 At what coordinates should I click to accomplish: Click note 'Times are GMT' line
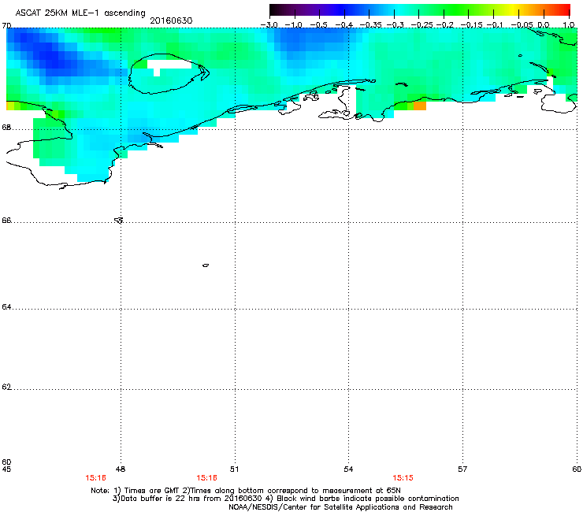coord(246,491)
